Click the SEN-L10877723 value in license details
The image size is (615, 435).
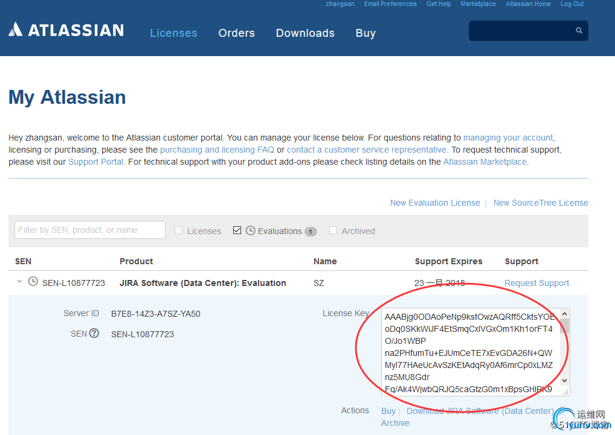(x=143, y=334)
